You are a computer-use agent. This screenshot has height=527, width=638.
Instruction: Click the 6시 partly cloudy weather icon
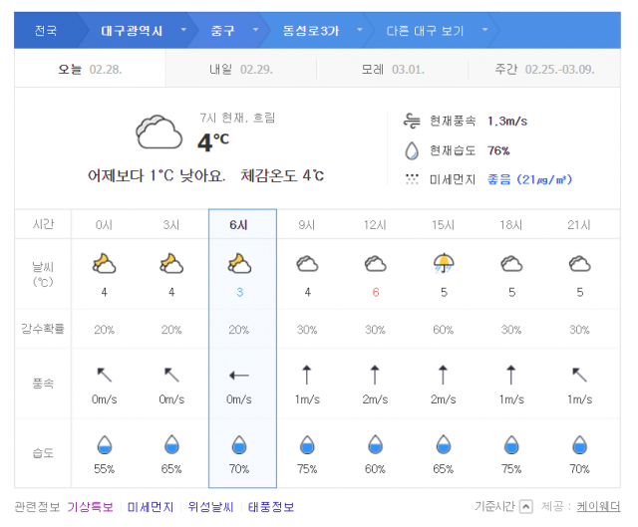239,263
